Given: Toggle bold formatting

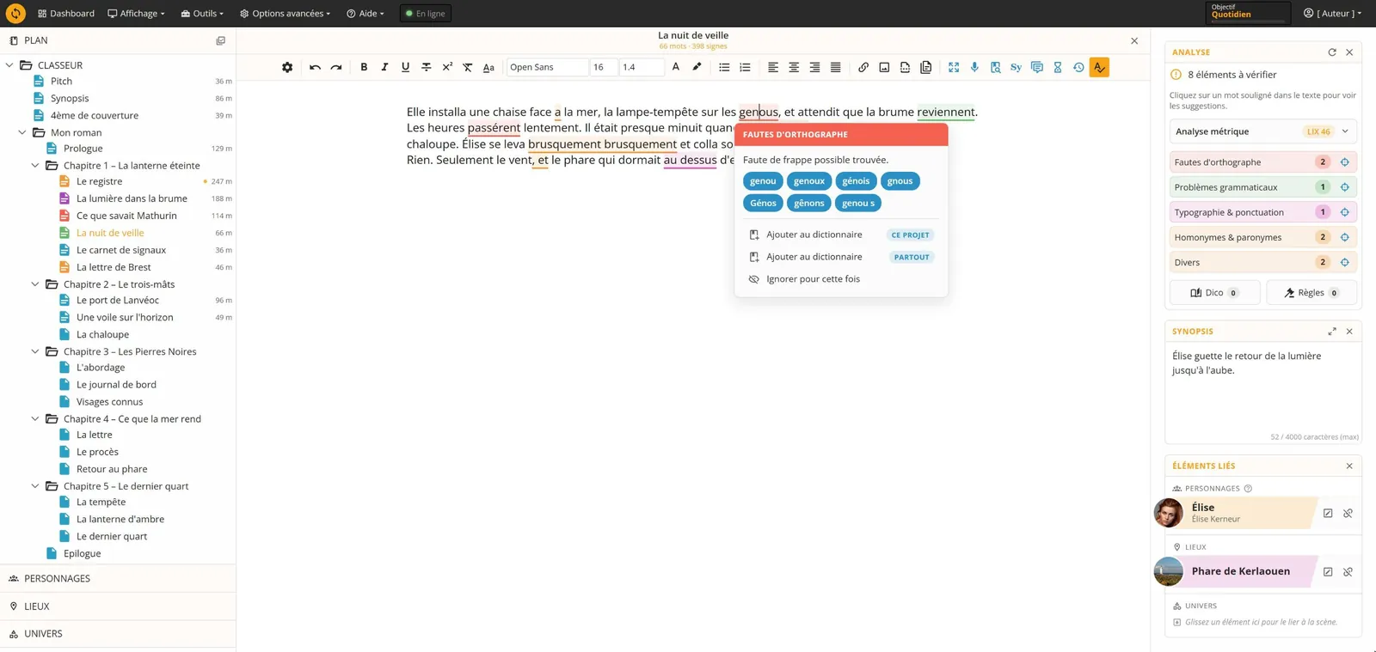Looking at the screenshot, I should click(x=364, y=67).
